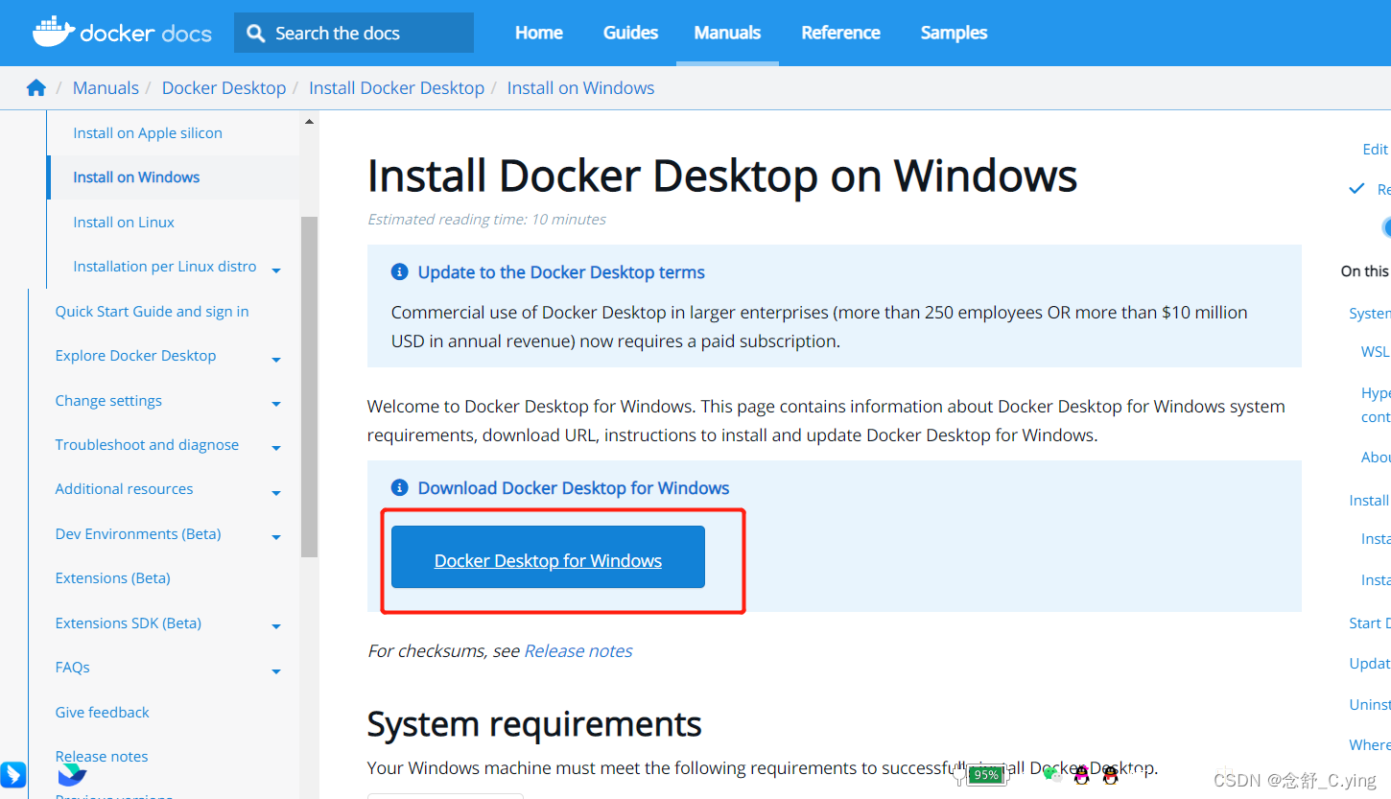Screen dimensions: 1391x799
Task: Click the sidebar scrollbar thumb
Action: click(x=309, y=387)
